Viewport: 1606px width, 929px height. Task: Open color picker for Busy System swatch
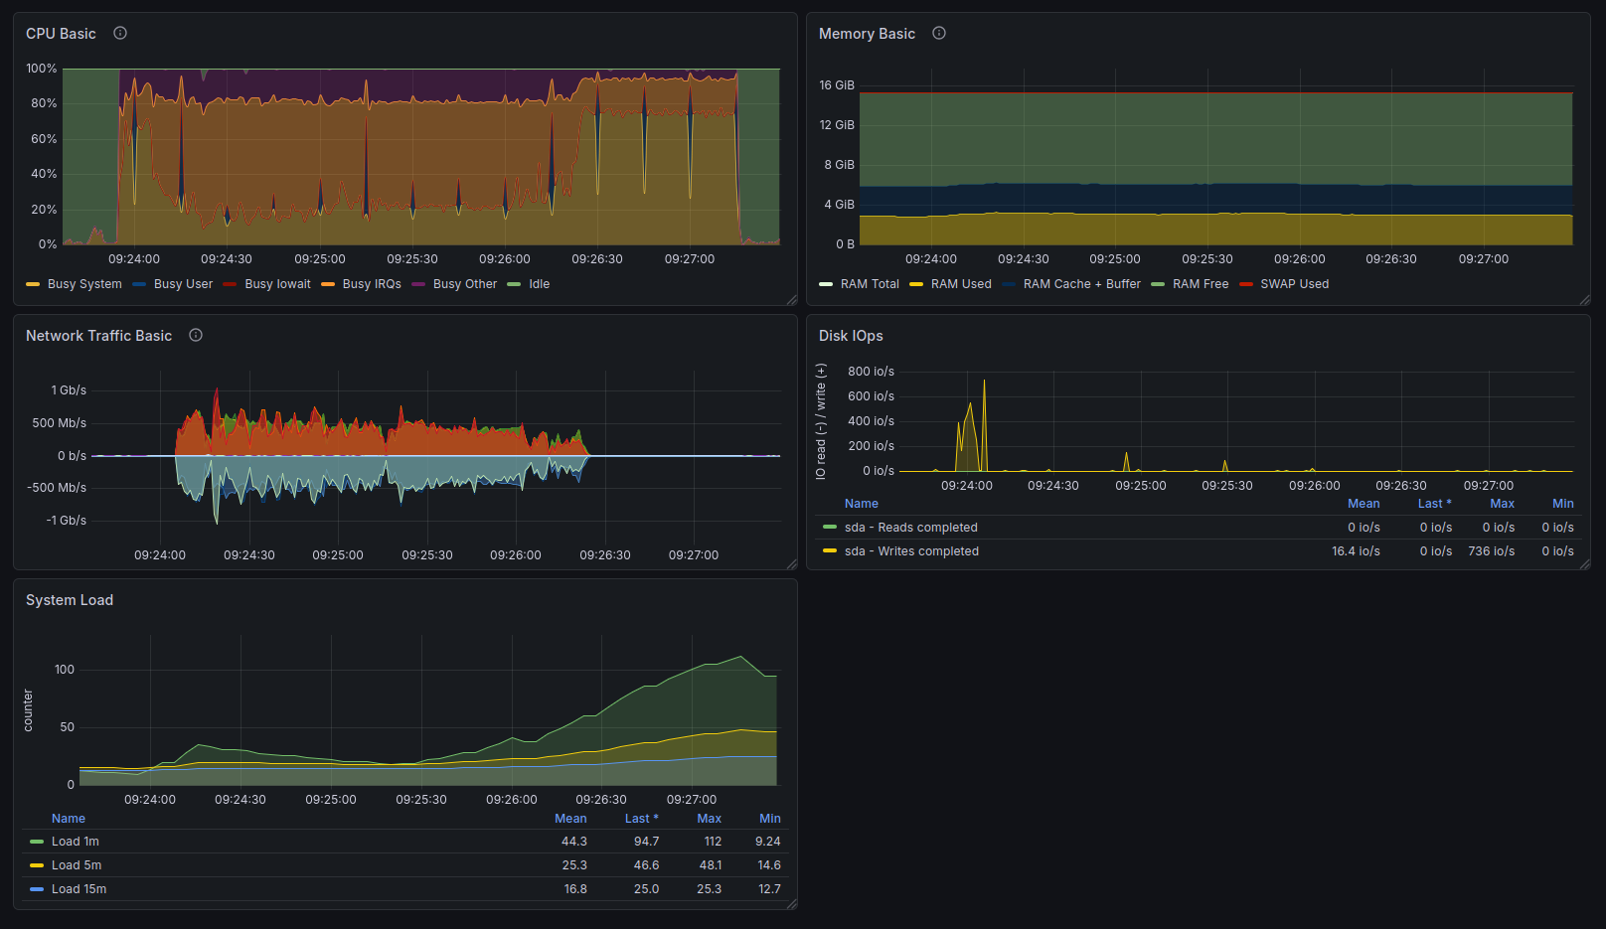tap(33, 284)
